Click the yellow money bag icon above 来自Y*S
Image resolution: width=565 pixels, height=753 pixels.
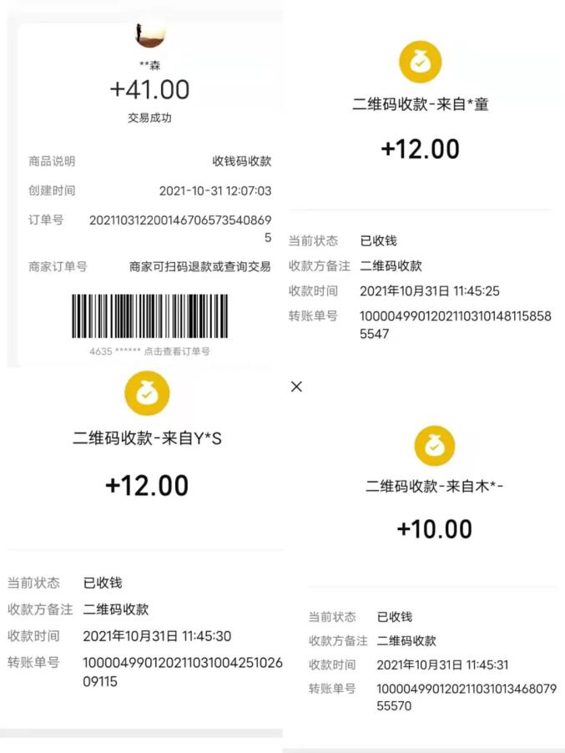147,394
